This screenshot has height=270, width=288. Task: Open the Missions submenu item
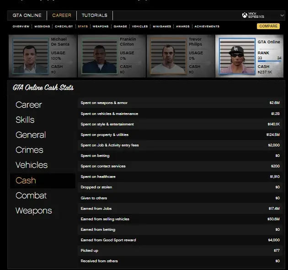point(42,26)
